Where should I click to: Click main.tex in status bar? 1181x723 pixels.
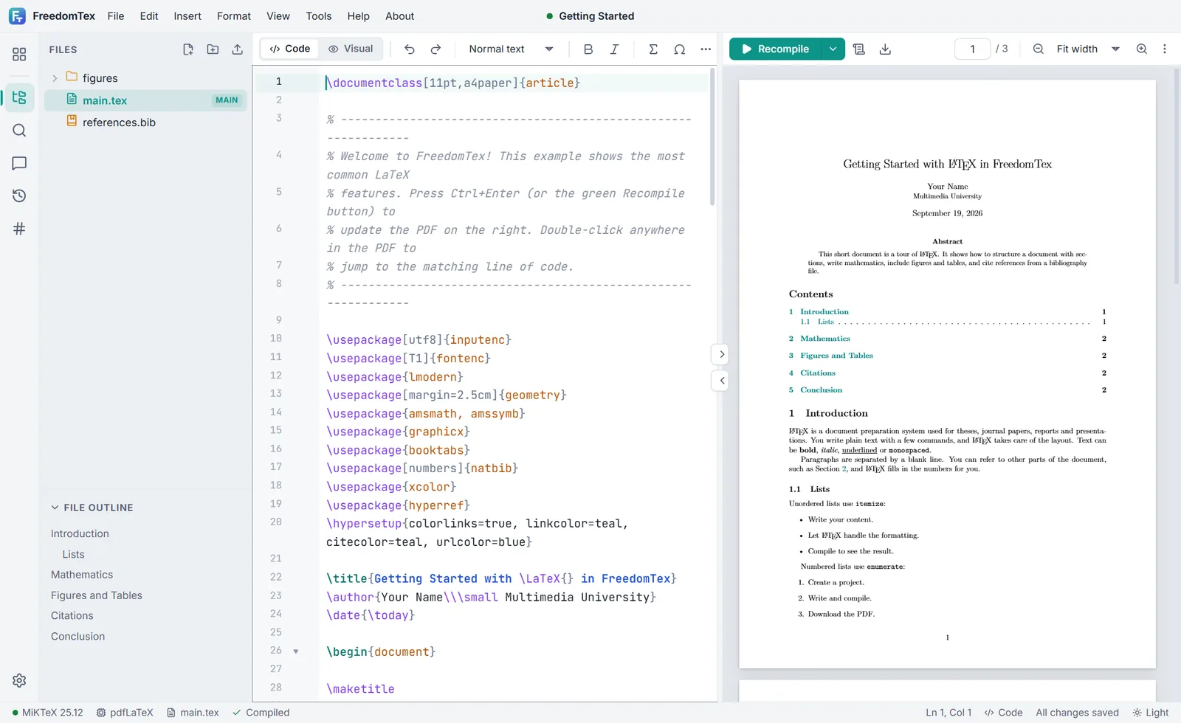[x=193, y=713]
